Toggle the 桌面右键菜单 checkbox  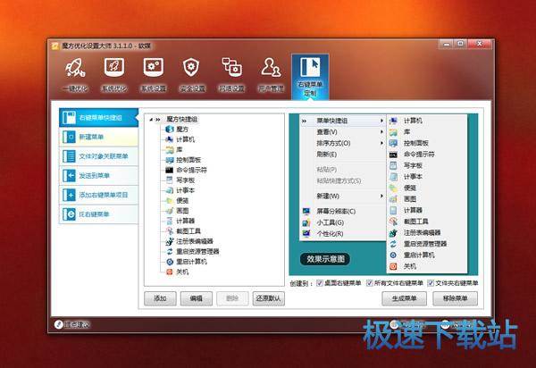coord(320,283)
